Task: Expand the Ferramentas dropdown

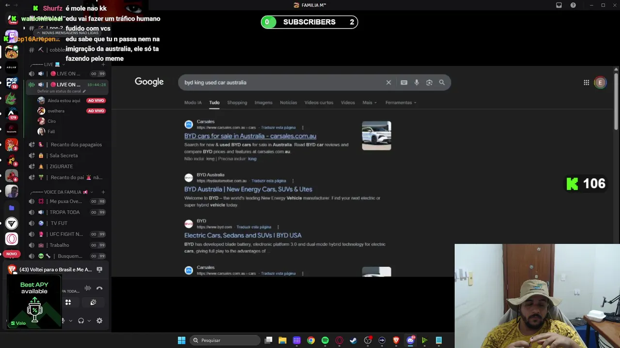Action: [x=401, y=102]
